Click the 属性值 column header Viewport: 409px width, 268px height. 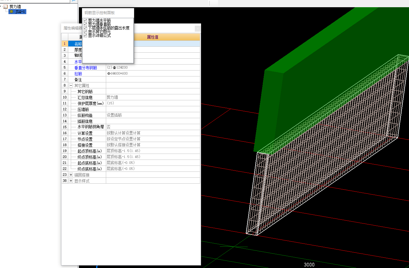click(x=153, y=37)
